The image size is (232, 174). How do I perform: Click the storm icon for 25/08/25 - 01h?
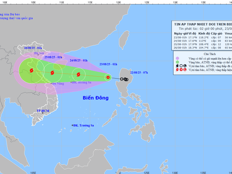53,73
